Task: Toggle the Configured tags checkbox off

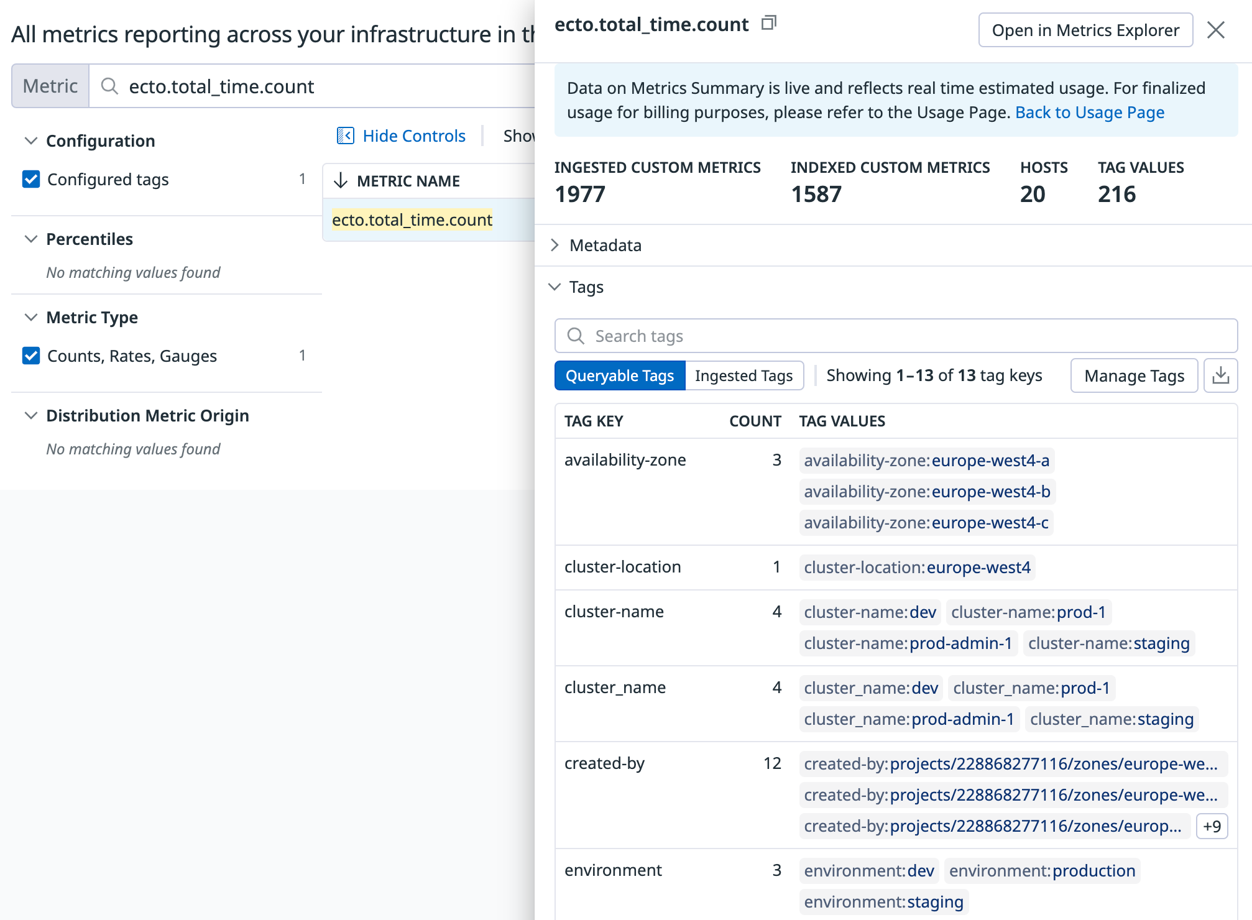Action: 32,178
